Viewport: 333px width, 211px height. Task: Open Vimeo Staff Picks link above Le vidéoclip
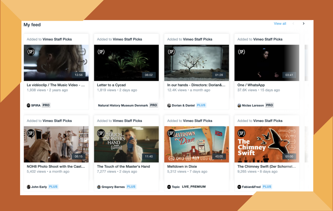tap(57, 39)
